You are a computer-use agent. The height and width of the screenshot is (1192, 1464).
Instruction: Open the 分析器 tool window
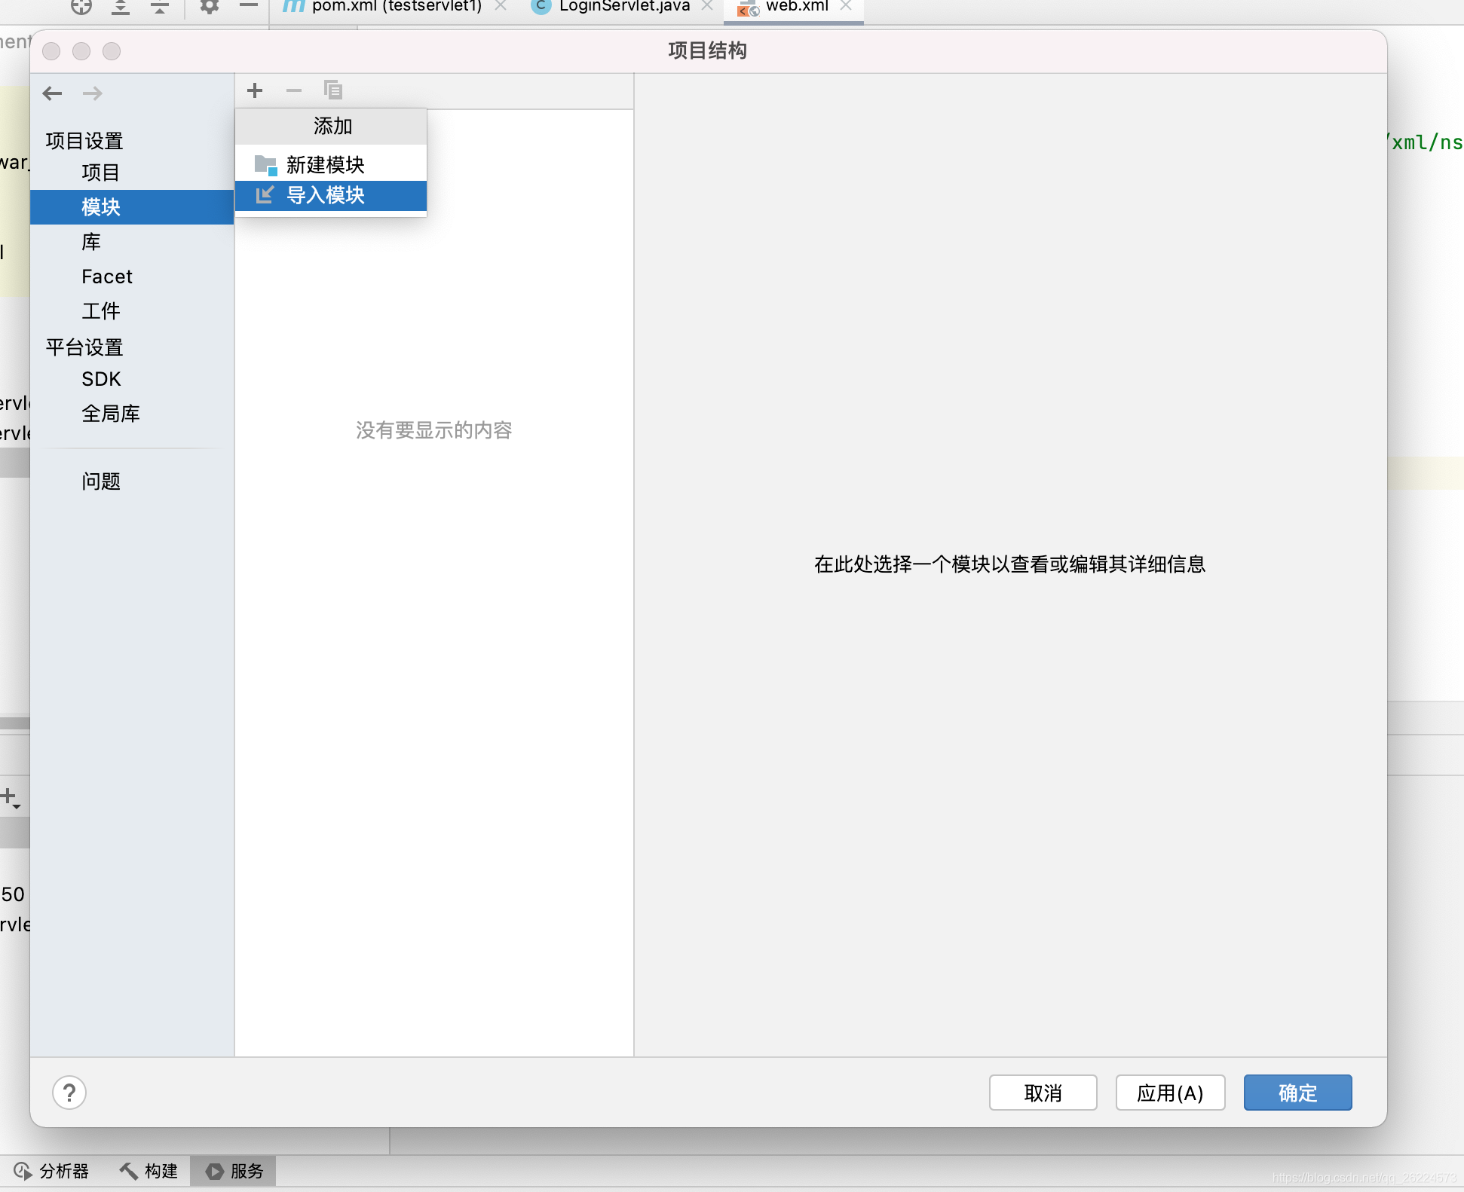(x=51, y=1171)
